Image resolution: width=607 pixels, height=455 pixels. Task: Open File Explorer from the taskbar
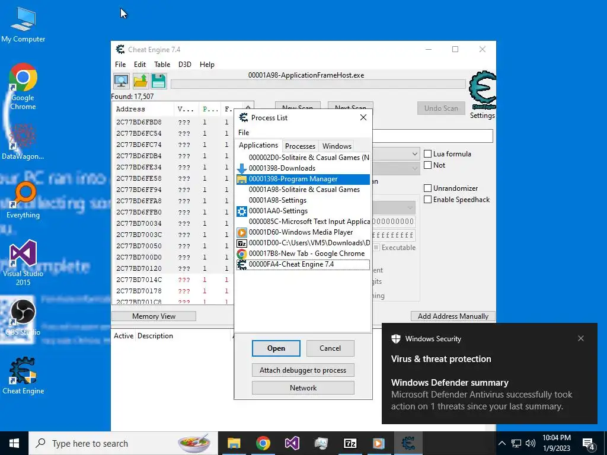click(x=234, y=443)
